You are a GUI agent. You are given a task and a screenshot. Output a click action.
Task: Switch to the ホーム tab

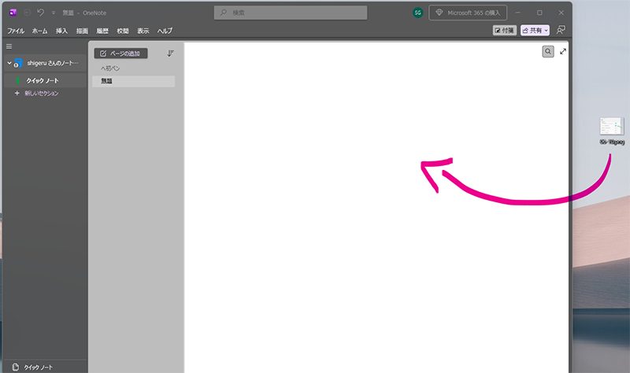click(x=40, y=31)
